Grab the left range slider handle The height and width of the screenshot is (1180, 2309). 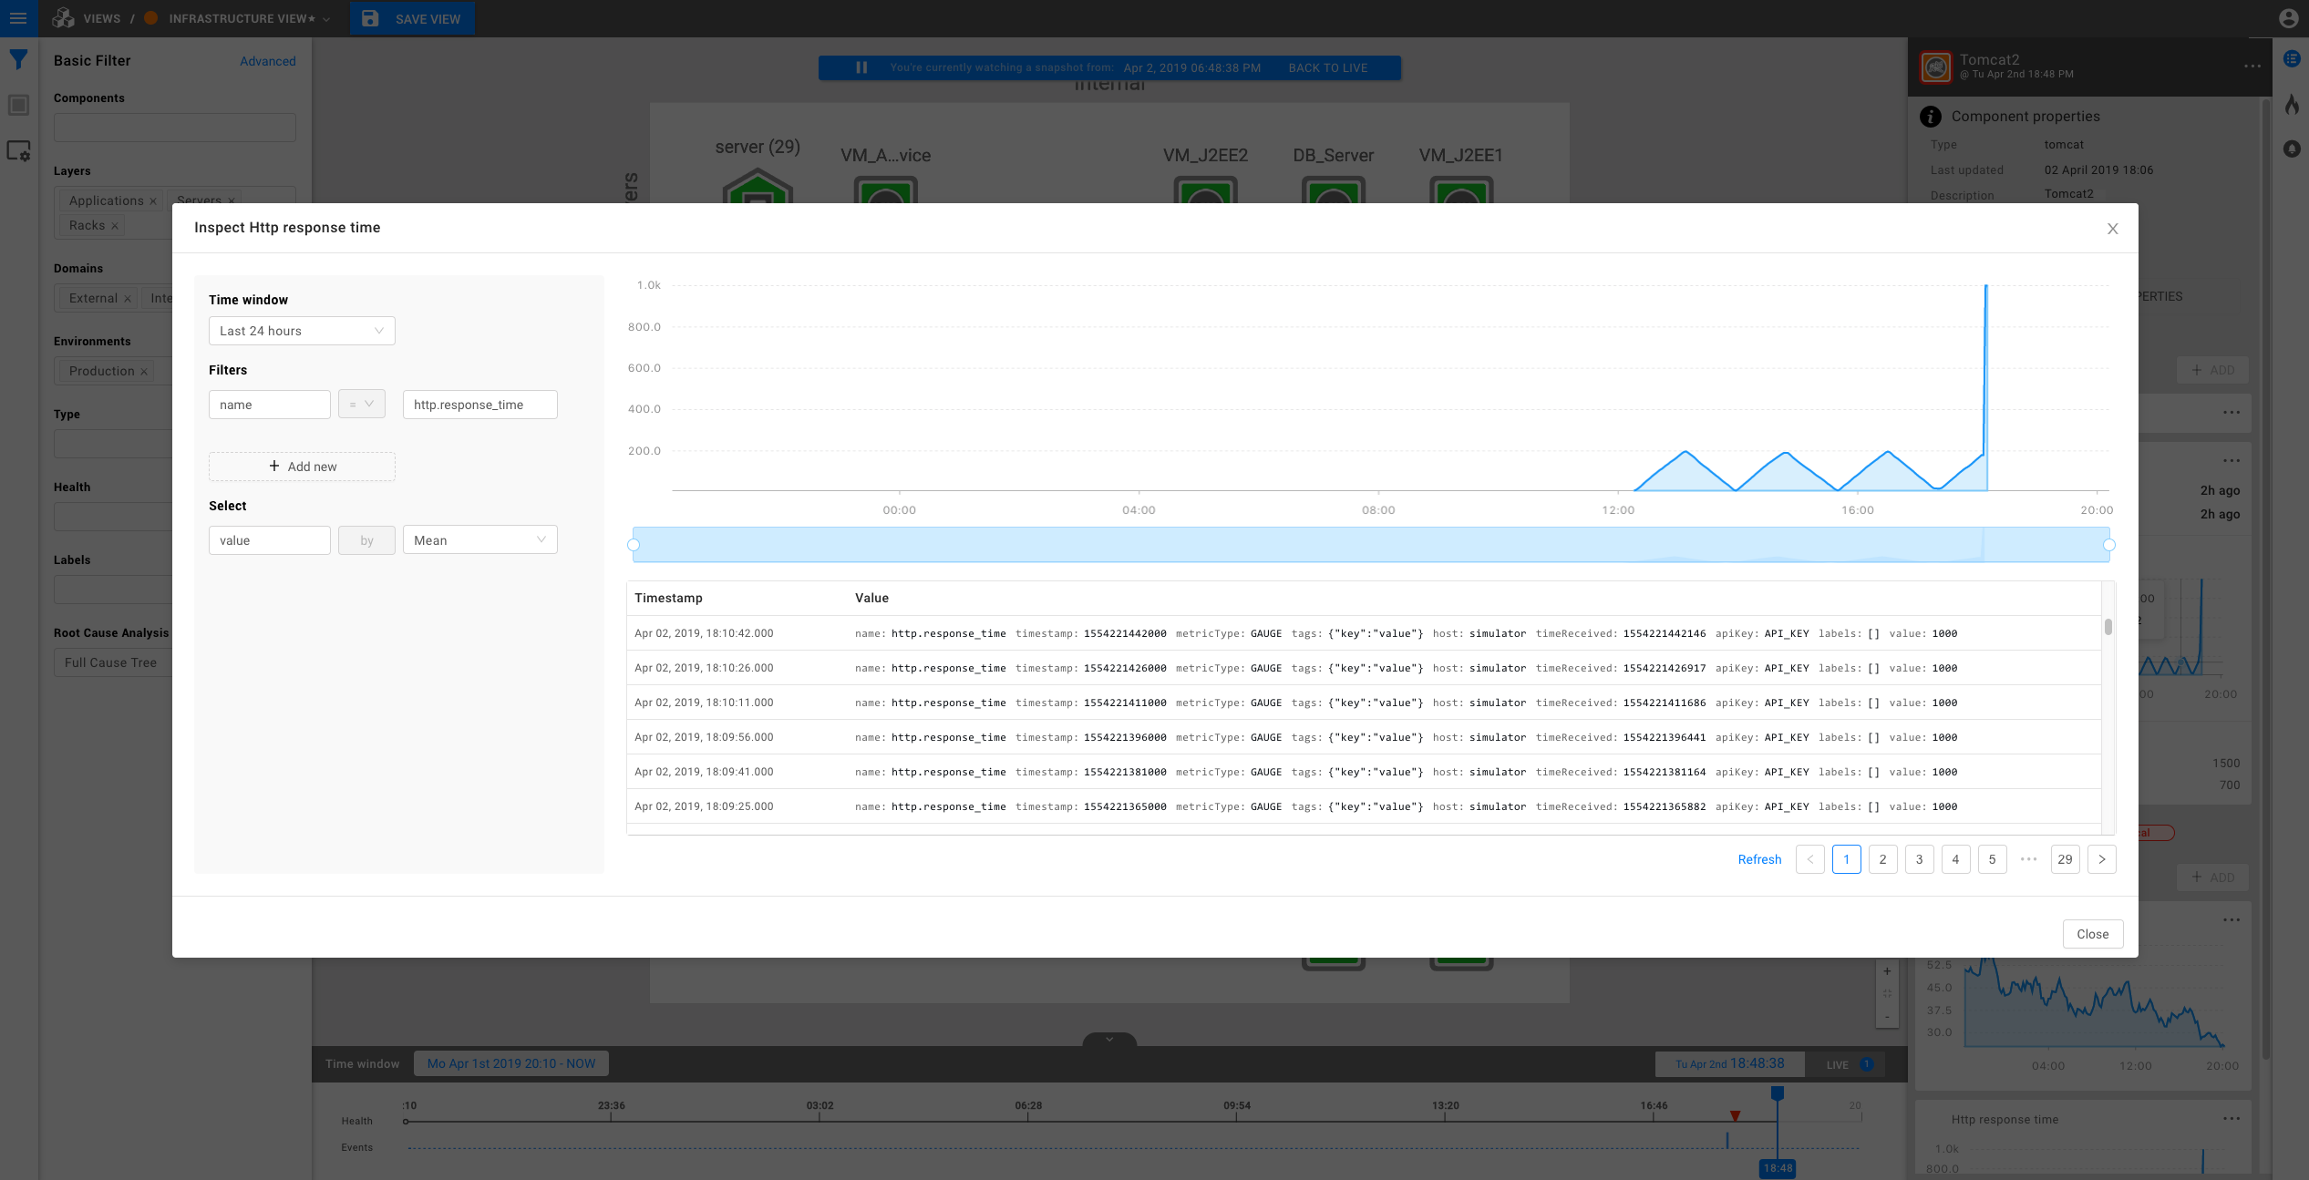coord(634,545)
